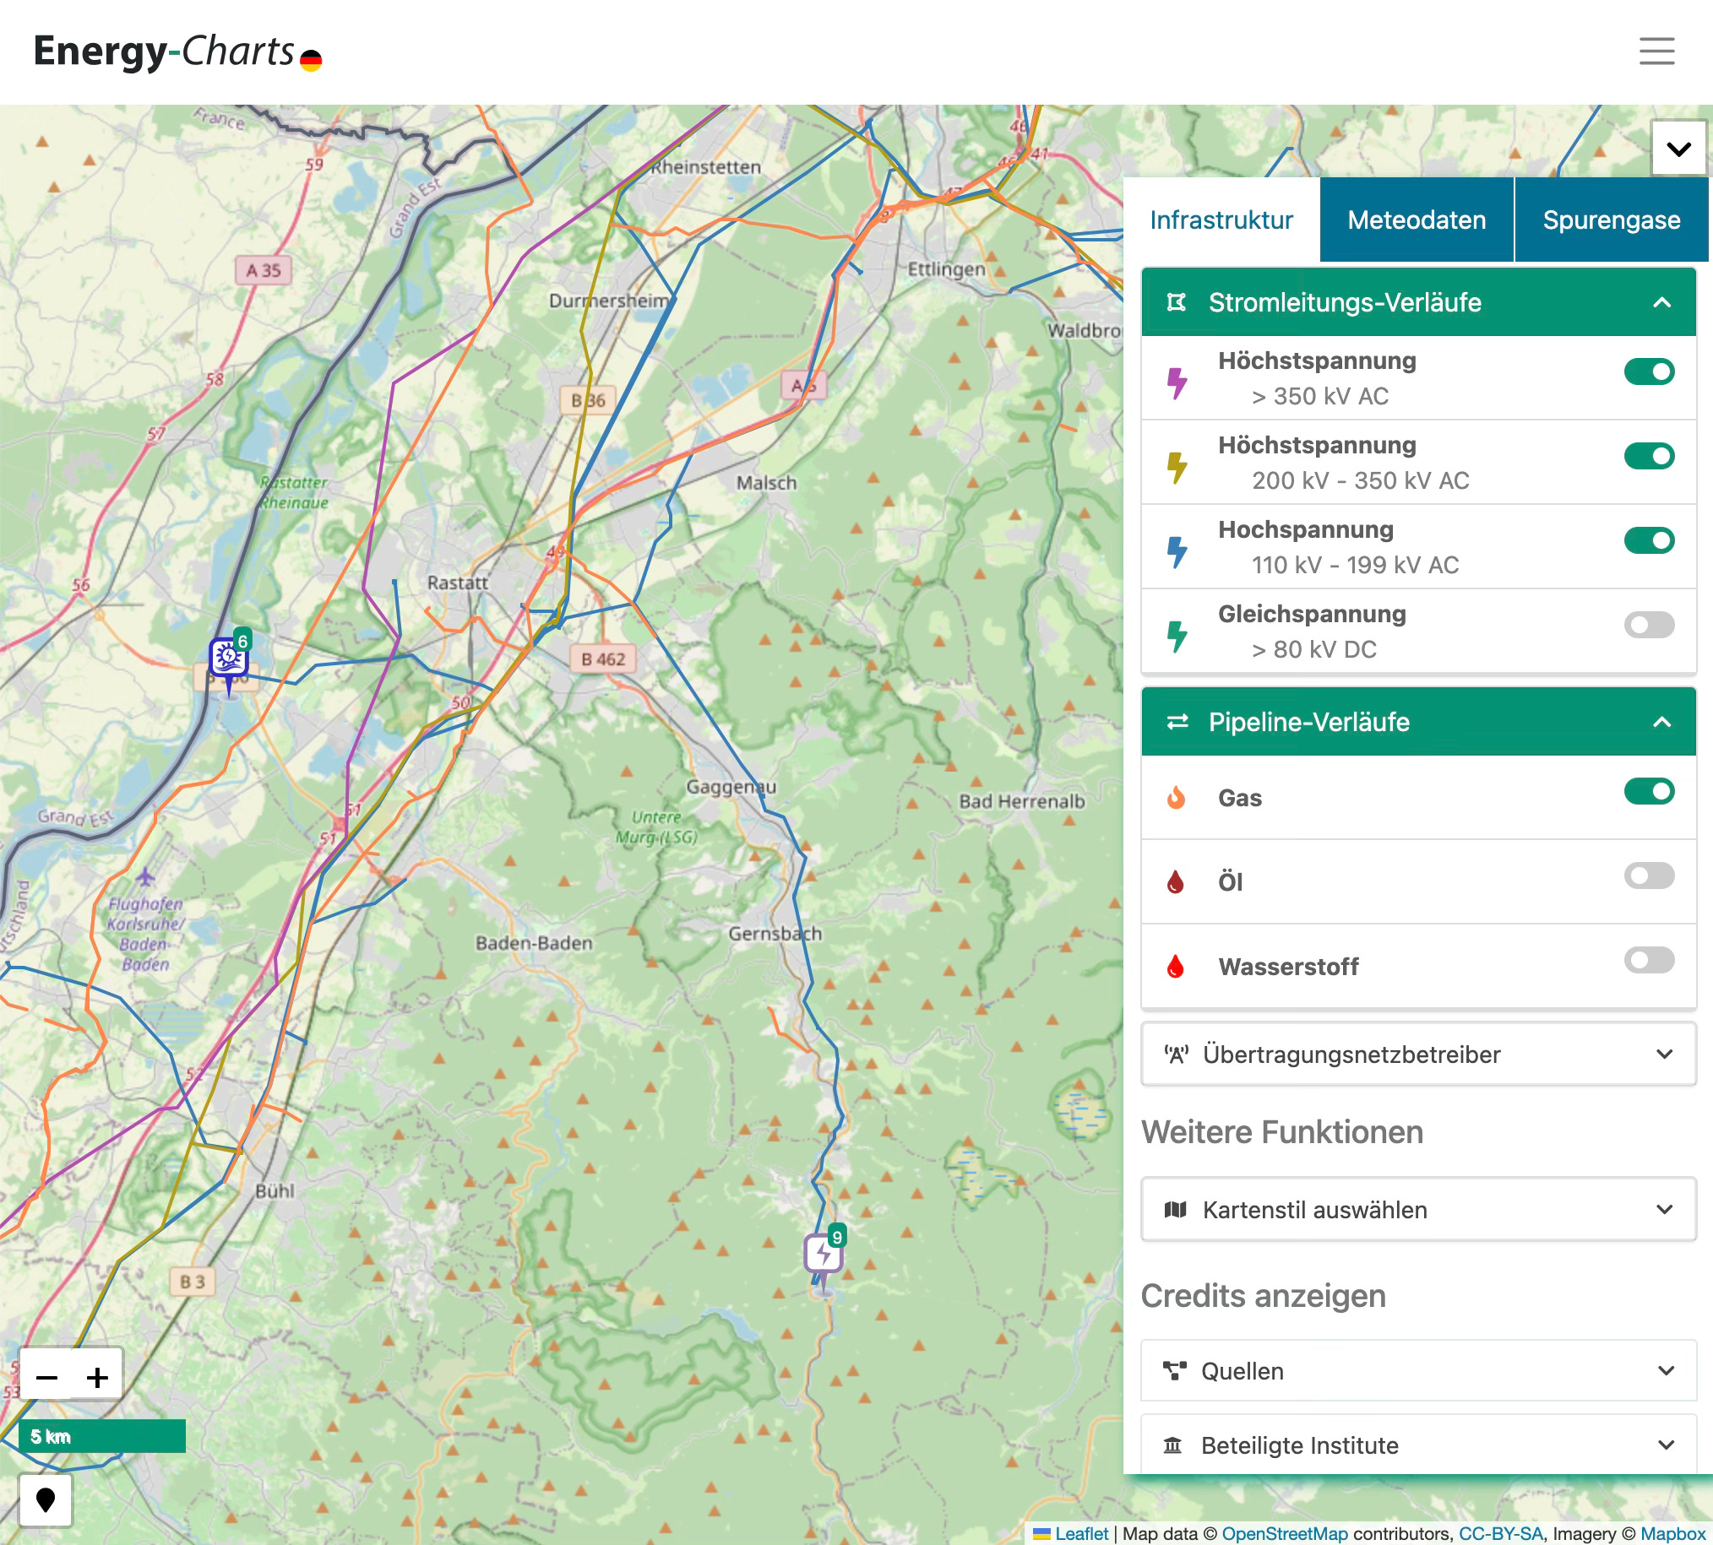Click the 5 km scale bar
1713x1545 pixels.
point(102,1436)
